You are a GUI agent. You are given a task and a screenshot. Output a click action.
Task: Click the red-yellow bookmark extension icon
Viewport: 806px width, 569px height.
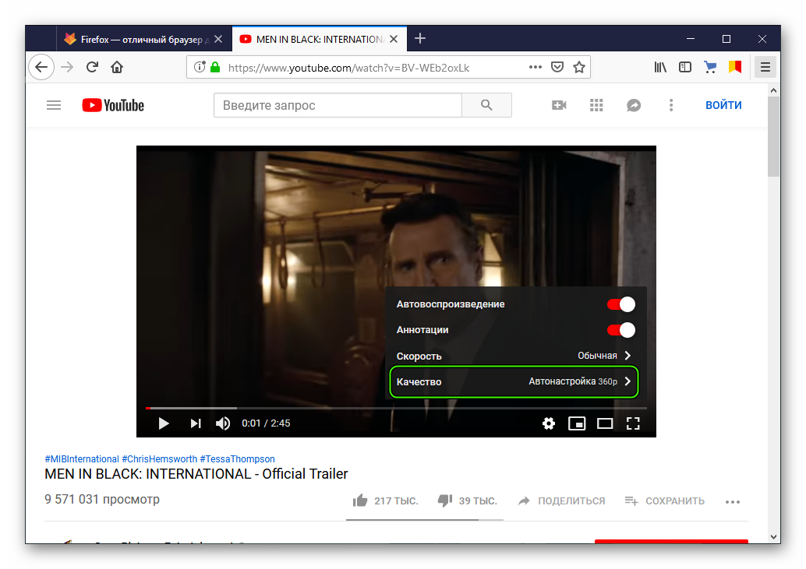pos(735,67)
